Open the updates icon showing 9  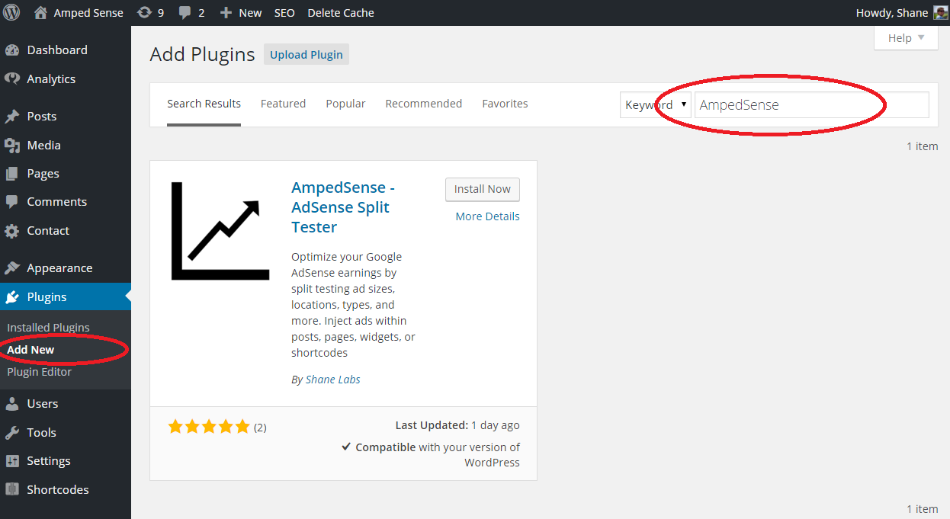[x=143, y=13]
